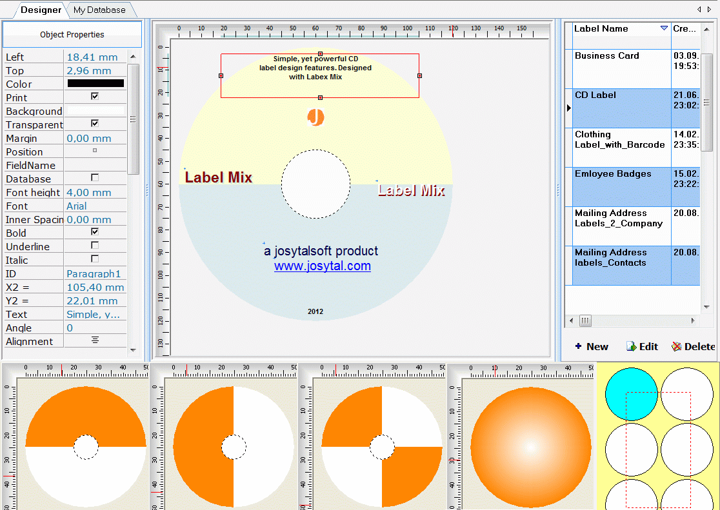Click the orange J logo on the CD label

point(315,117)
